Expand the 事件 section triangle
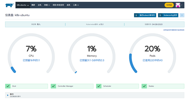 (x=8, y=95)
